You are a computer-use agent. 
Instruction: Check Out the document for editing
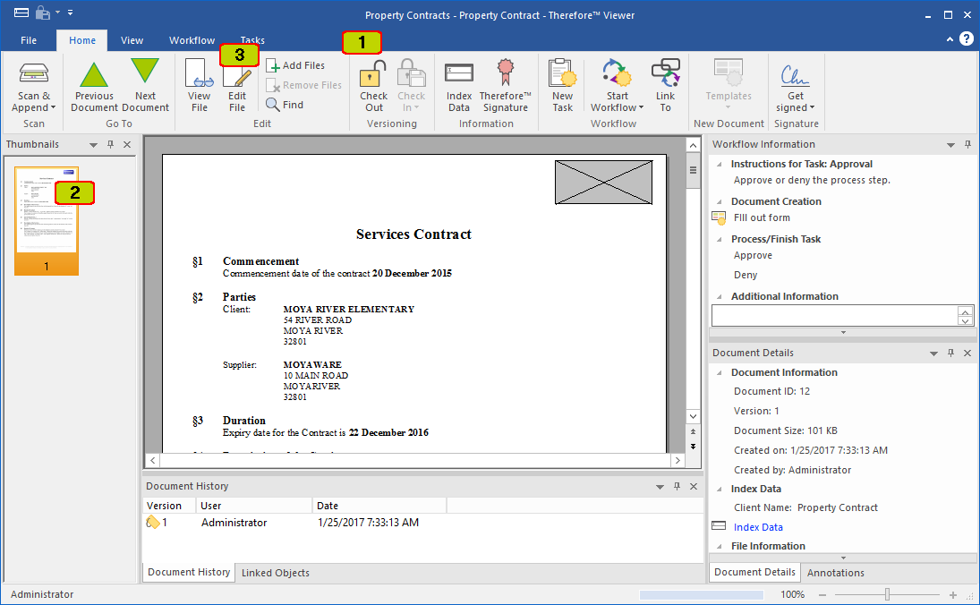pos(372,83)
